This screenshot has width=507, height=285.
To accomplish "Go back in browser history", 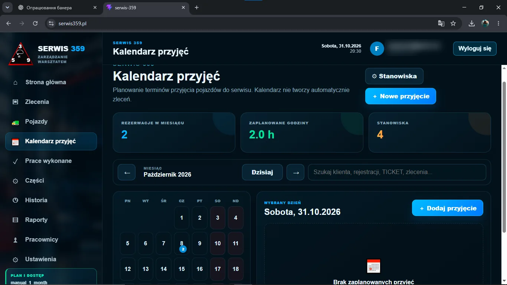I will coord(9,23).
